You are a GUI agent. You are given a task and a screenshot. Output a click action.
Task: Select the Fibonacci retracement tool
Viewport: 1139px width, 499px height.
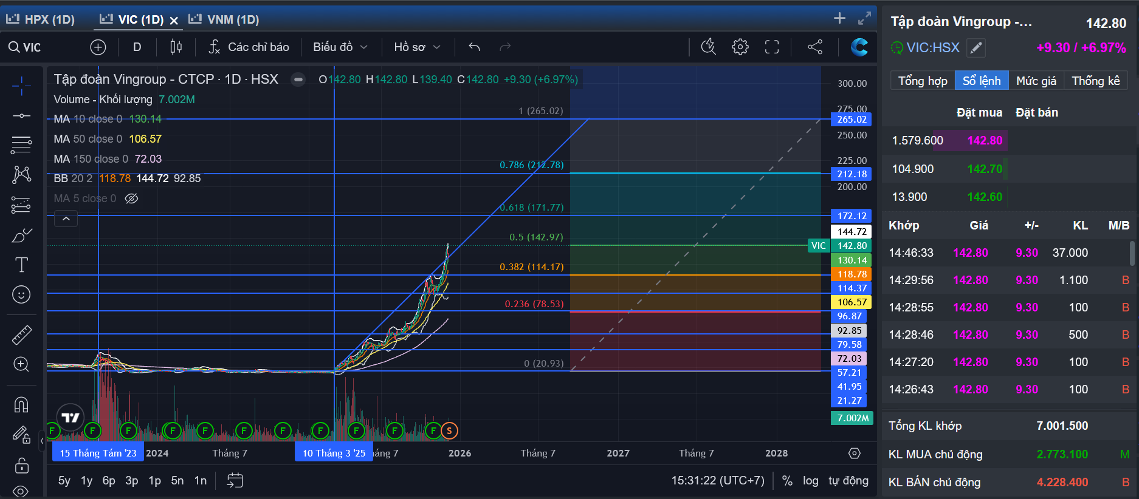point(21,145)
